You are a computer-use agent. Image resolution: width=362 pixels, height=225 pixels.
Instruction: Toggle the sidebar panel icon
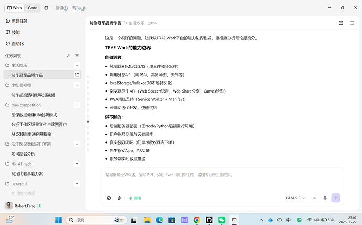[46, 8]
